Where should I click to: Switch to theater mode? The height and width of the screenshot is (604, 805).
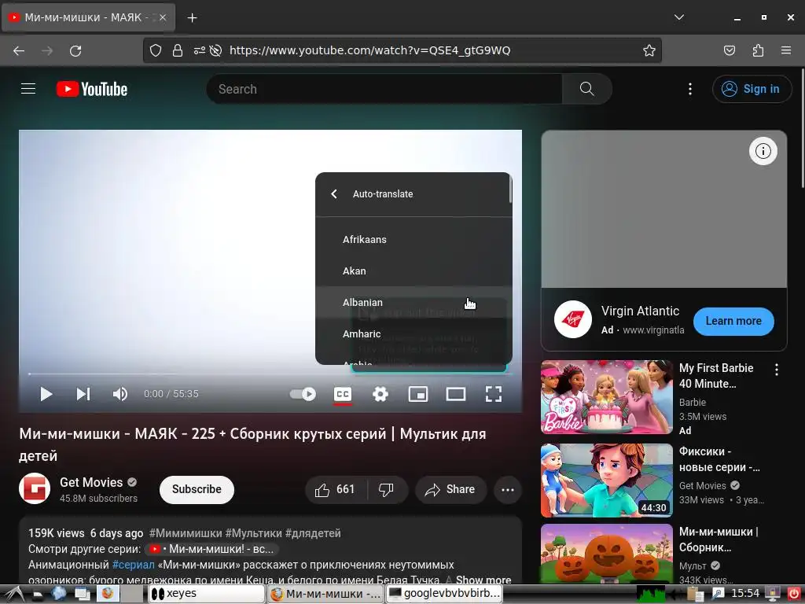456,394
